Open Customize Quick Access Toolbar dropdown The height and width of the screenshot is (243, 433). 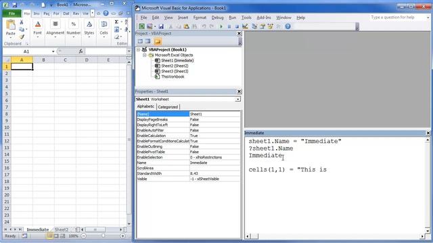(51, 5)
